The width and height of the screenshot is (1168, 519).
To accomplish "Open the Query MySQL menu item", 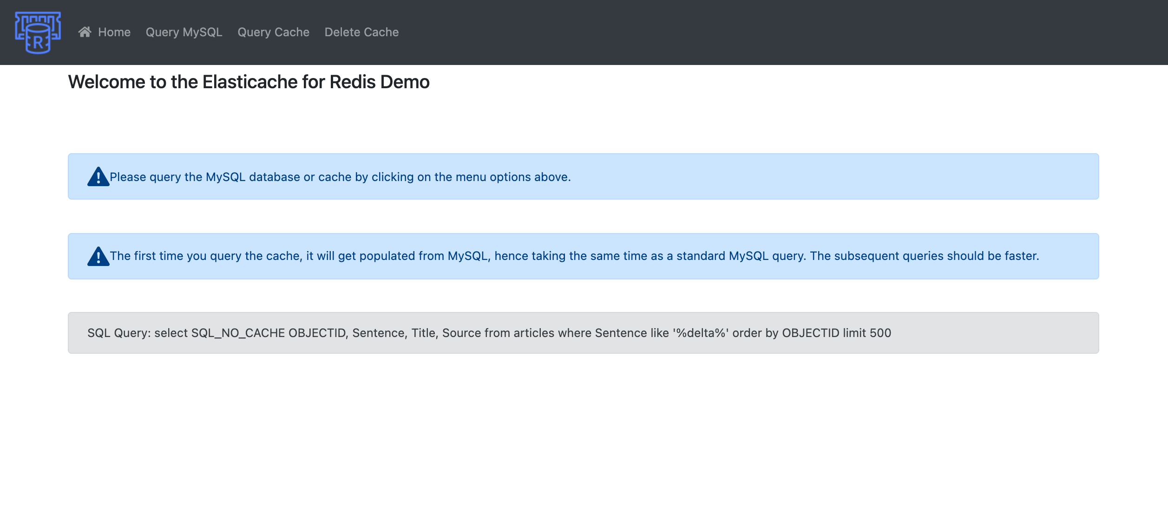I will pyautogui.click(x=184, y=32).
